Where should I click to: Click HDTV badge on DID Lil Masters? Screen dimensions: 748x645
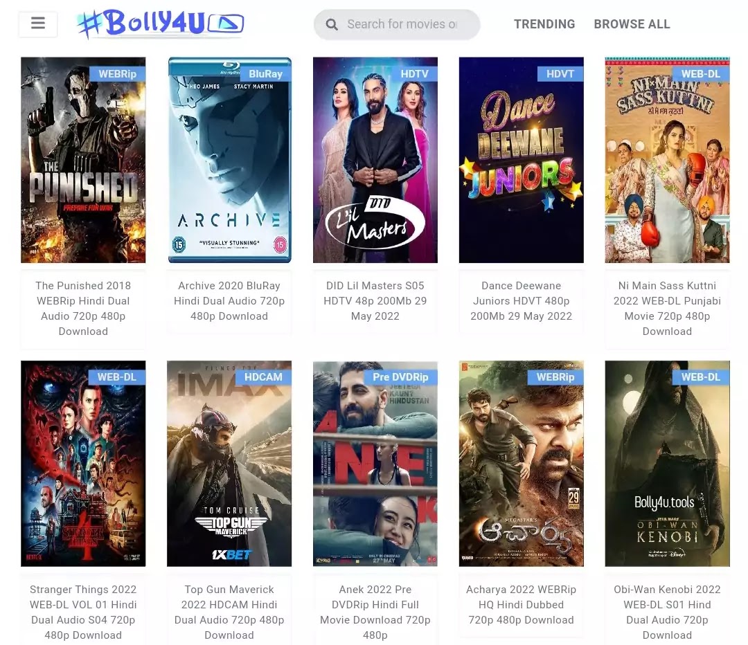(415, 74)
